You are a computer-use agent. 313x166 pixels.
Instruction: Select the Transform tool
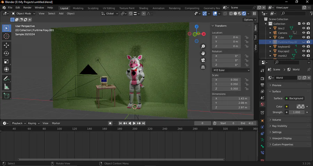tap(6, 69)
